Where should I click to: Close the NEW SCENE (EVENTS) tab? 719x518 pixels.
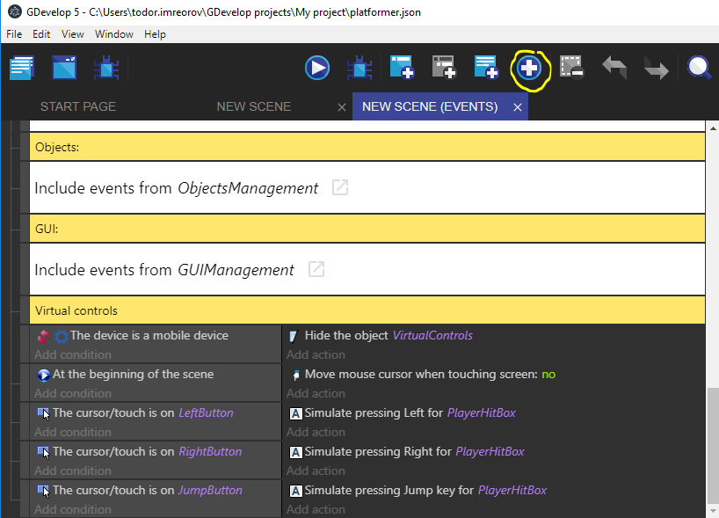516,106
